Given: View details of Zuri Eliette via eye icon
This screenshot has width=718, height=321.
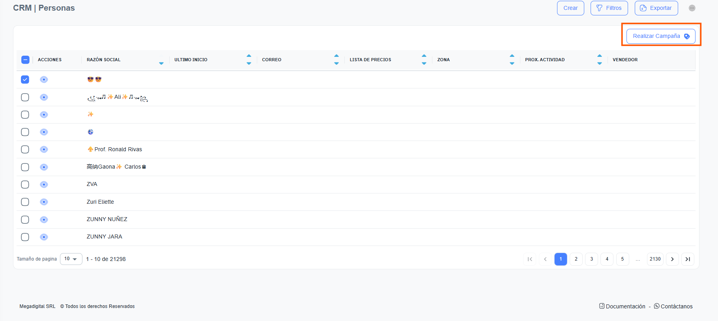Looking at the screenshot, I should pos(44,202).
